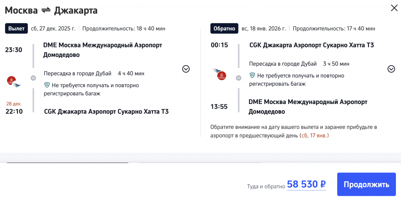Click the return transfer stop icon

coord(238,78)
